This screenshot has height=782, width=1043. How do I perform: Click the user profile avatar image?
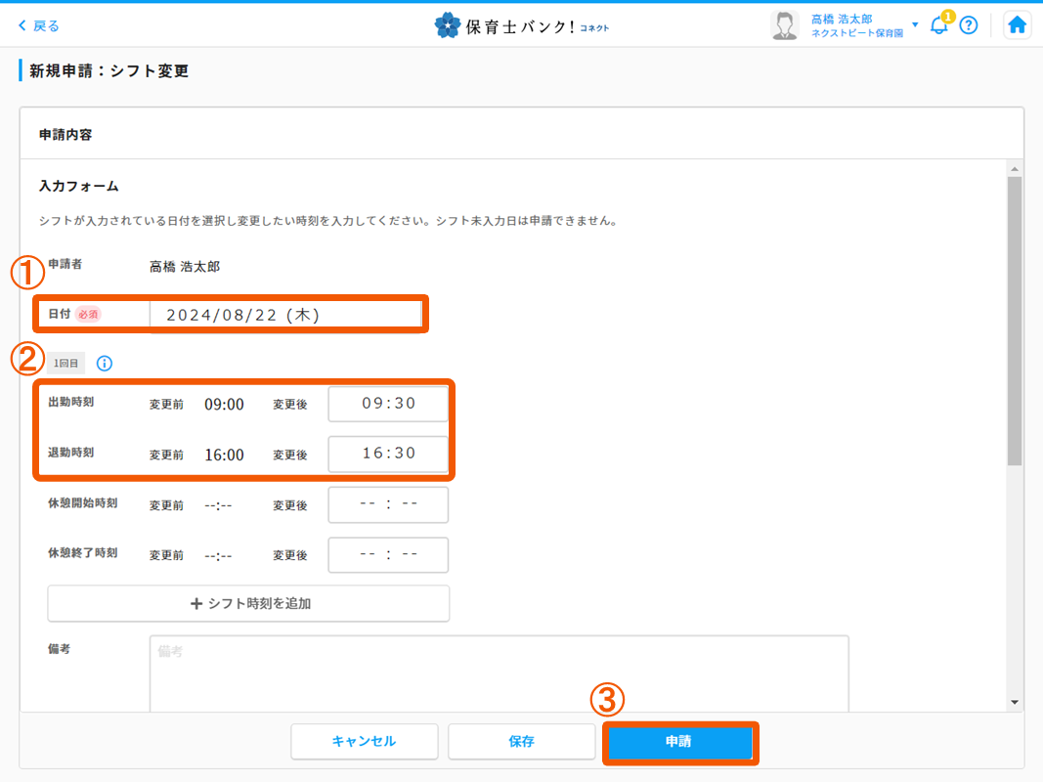[784, 24]
